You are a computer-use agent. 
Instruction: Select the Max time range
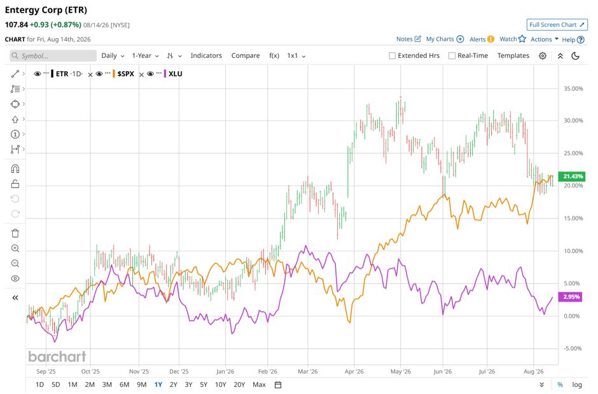click(x=259, y=385)
